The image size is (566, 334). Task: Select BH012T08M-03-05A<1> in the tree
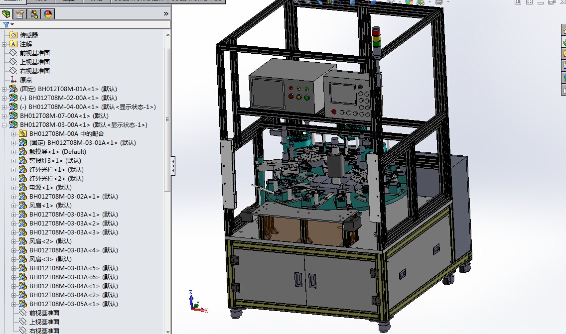(x=73, y=304)
